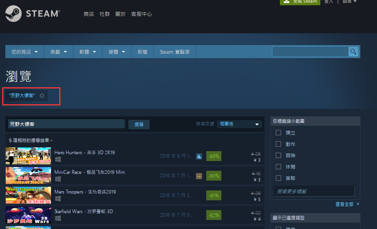Click the -81% discount badge
Viewport: 377px width, 229px height.
(214, 196)
